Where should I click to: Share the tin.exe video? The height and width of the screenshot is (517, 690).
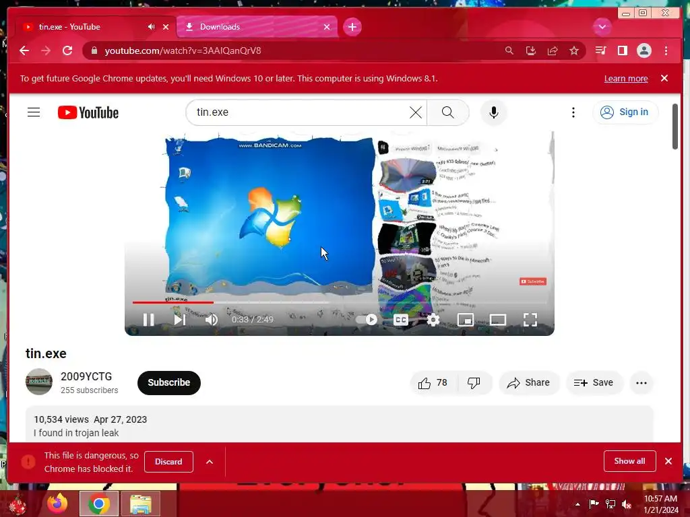(528, 383)
